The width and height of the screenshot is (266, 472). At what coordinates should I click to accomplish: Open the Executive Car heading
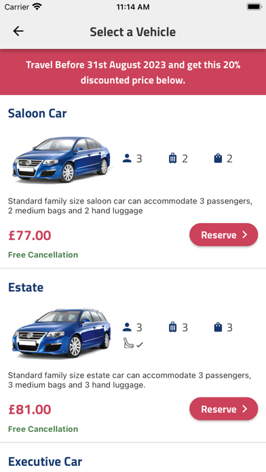click(45, 461)
